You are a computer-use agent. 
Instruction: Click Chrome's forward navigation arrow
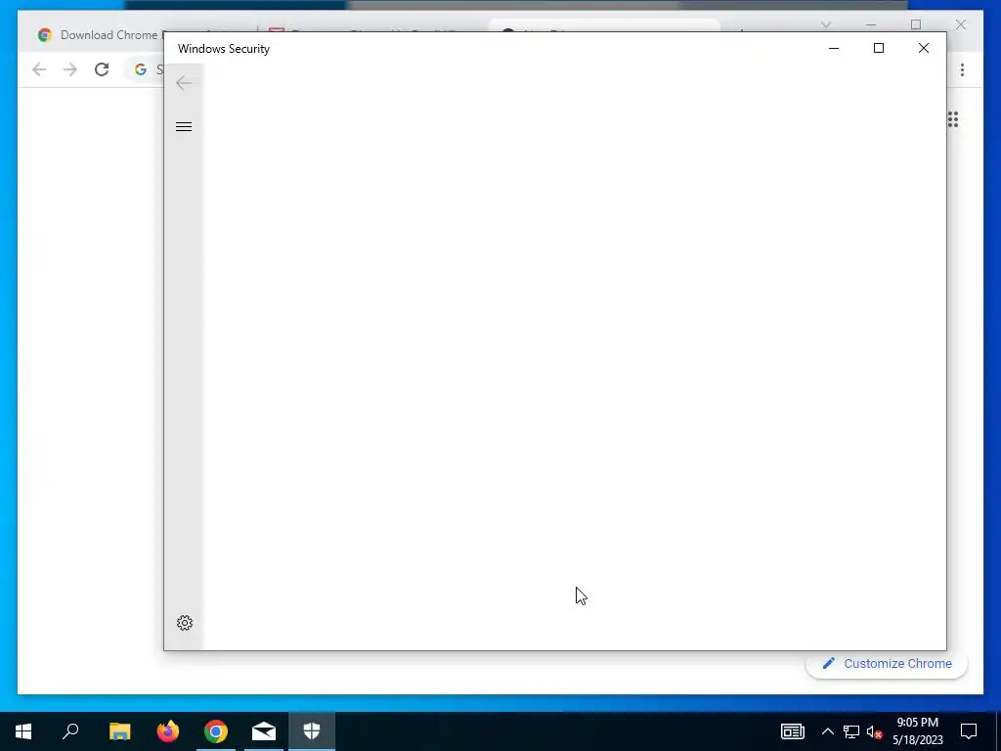[x=70, y=69]
